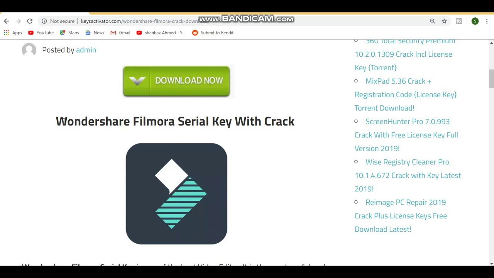Bookmark this page with the star icon
The image size is (494, 278).
click(444, 21)
